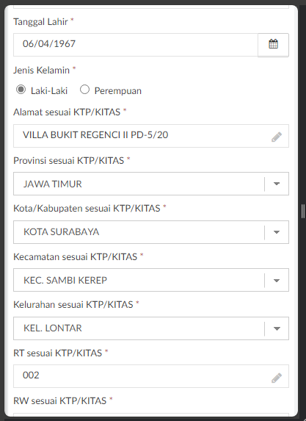Click the pencil icon in the Alamat field
Screen dimensions: 306x421
(277, 137)
